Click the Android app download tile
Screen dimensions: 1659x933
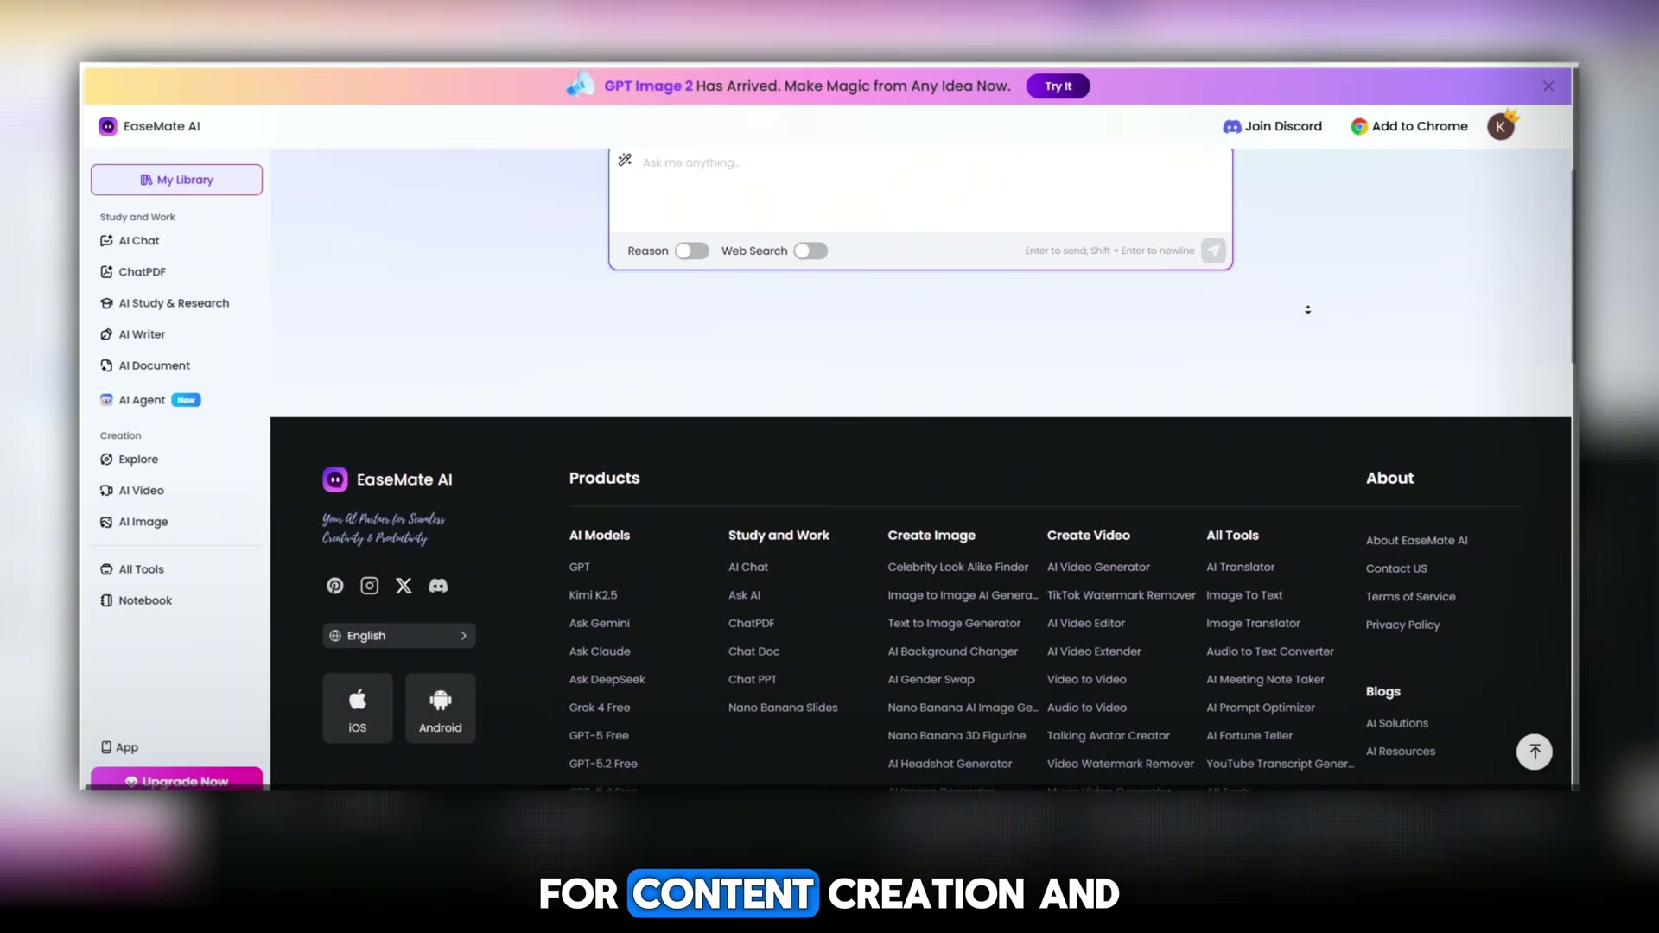(441, 708)
